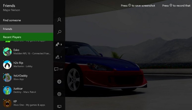This screenshot has width=192, height=110.
Task: Open the party icon showing 1
Action: [x=58, y=57]
